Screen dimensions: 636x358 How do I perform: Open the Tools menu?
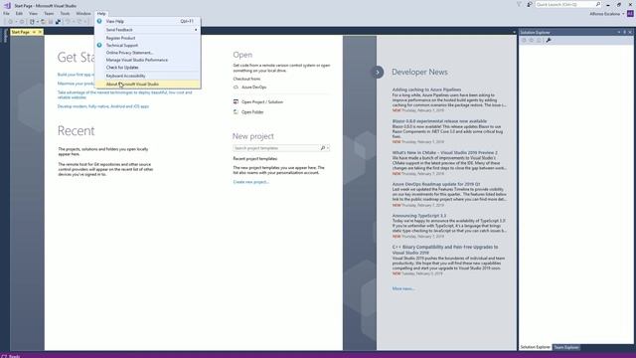coord(65,13)
